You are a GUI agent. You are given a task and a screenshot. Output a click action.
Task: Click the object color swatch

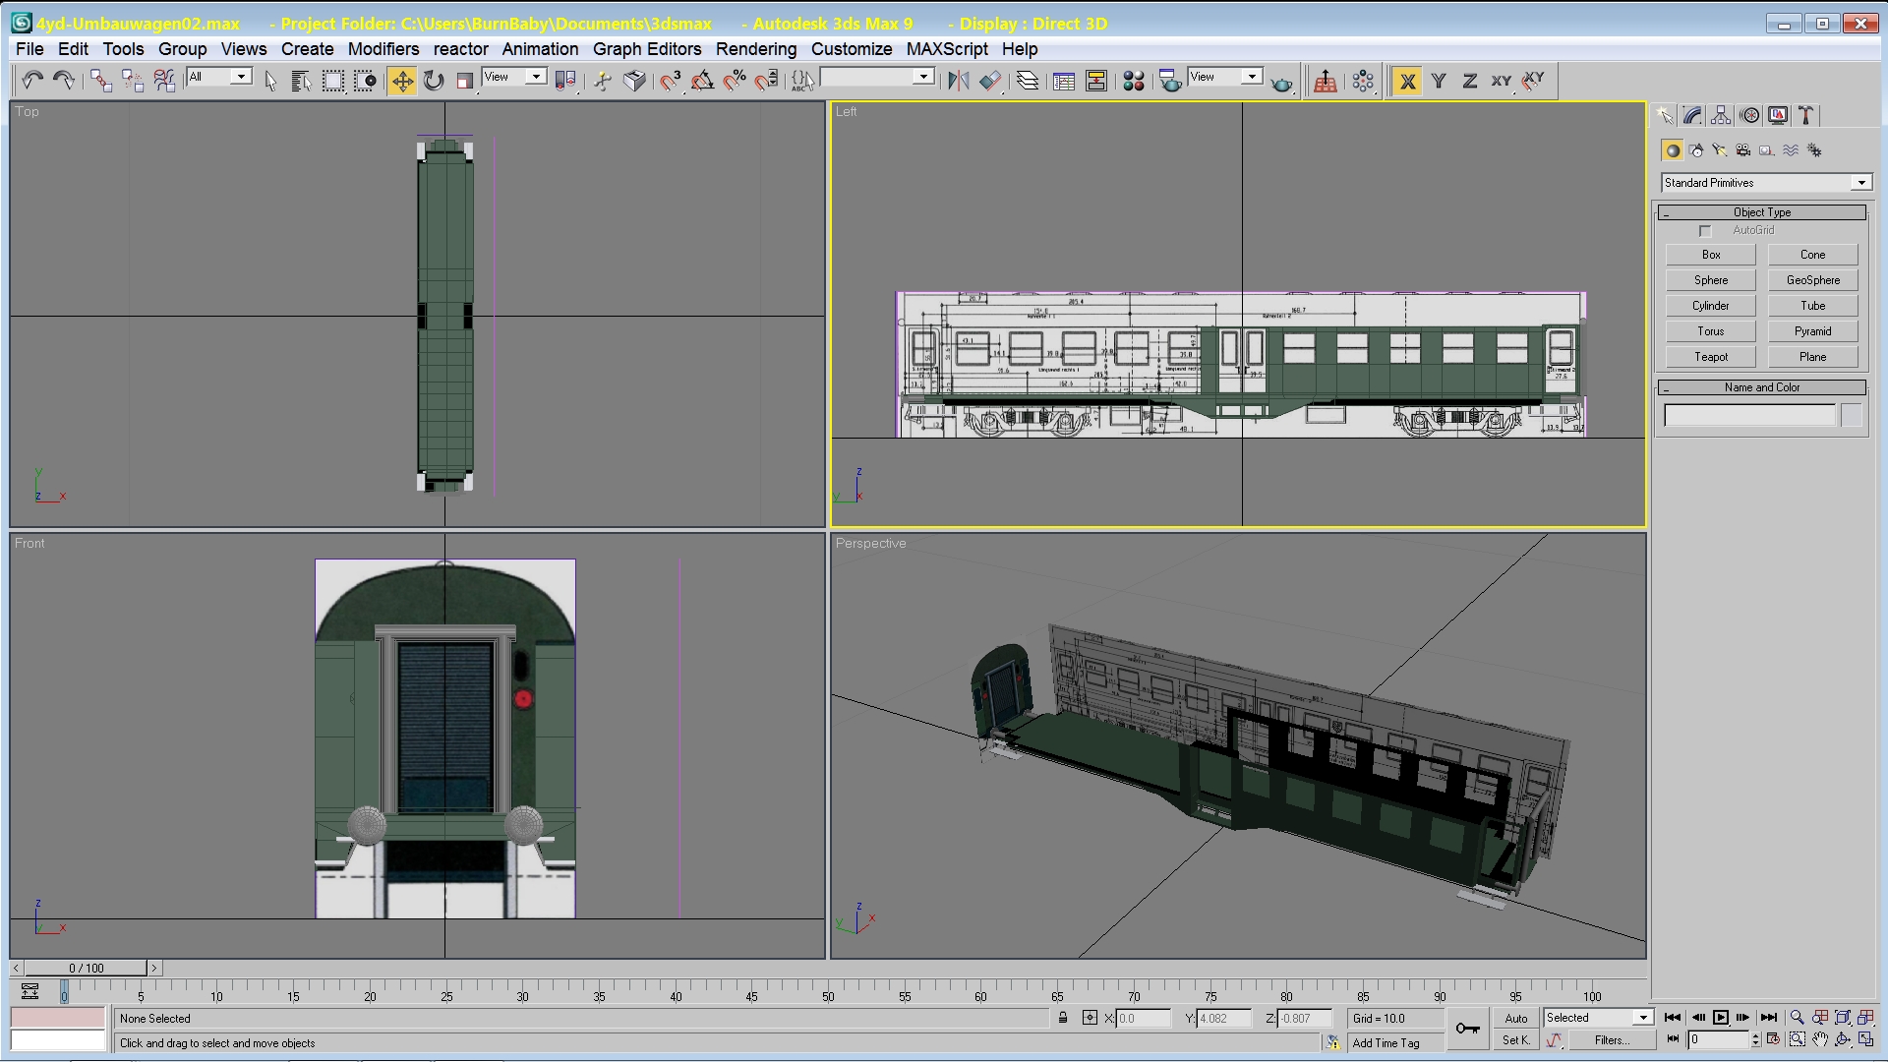point(1852,416)
